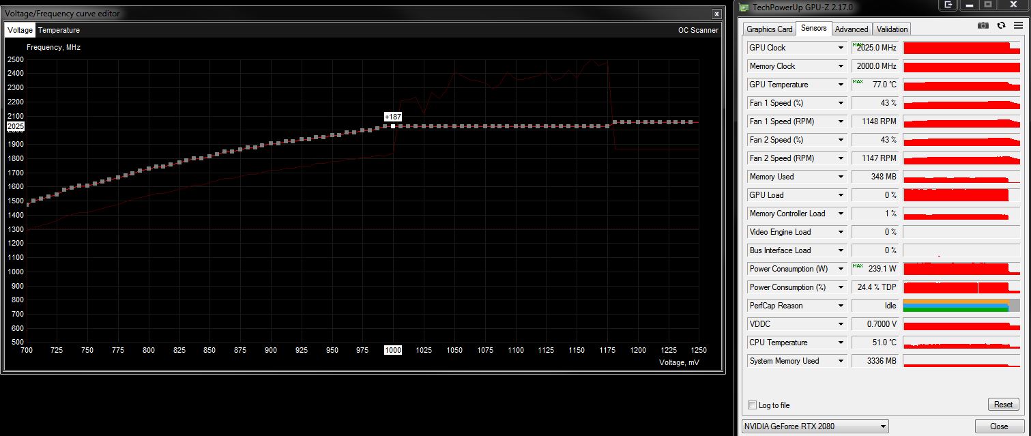1031x436 pixels.
Task: Click the Power Consumption (%) history graph
Action: (961, 287)
